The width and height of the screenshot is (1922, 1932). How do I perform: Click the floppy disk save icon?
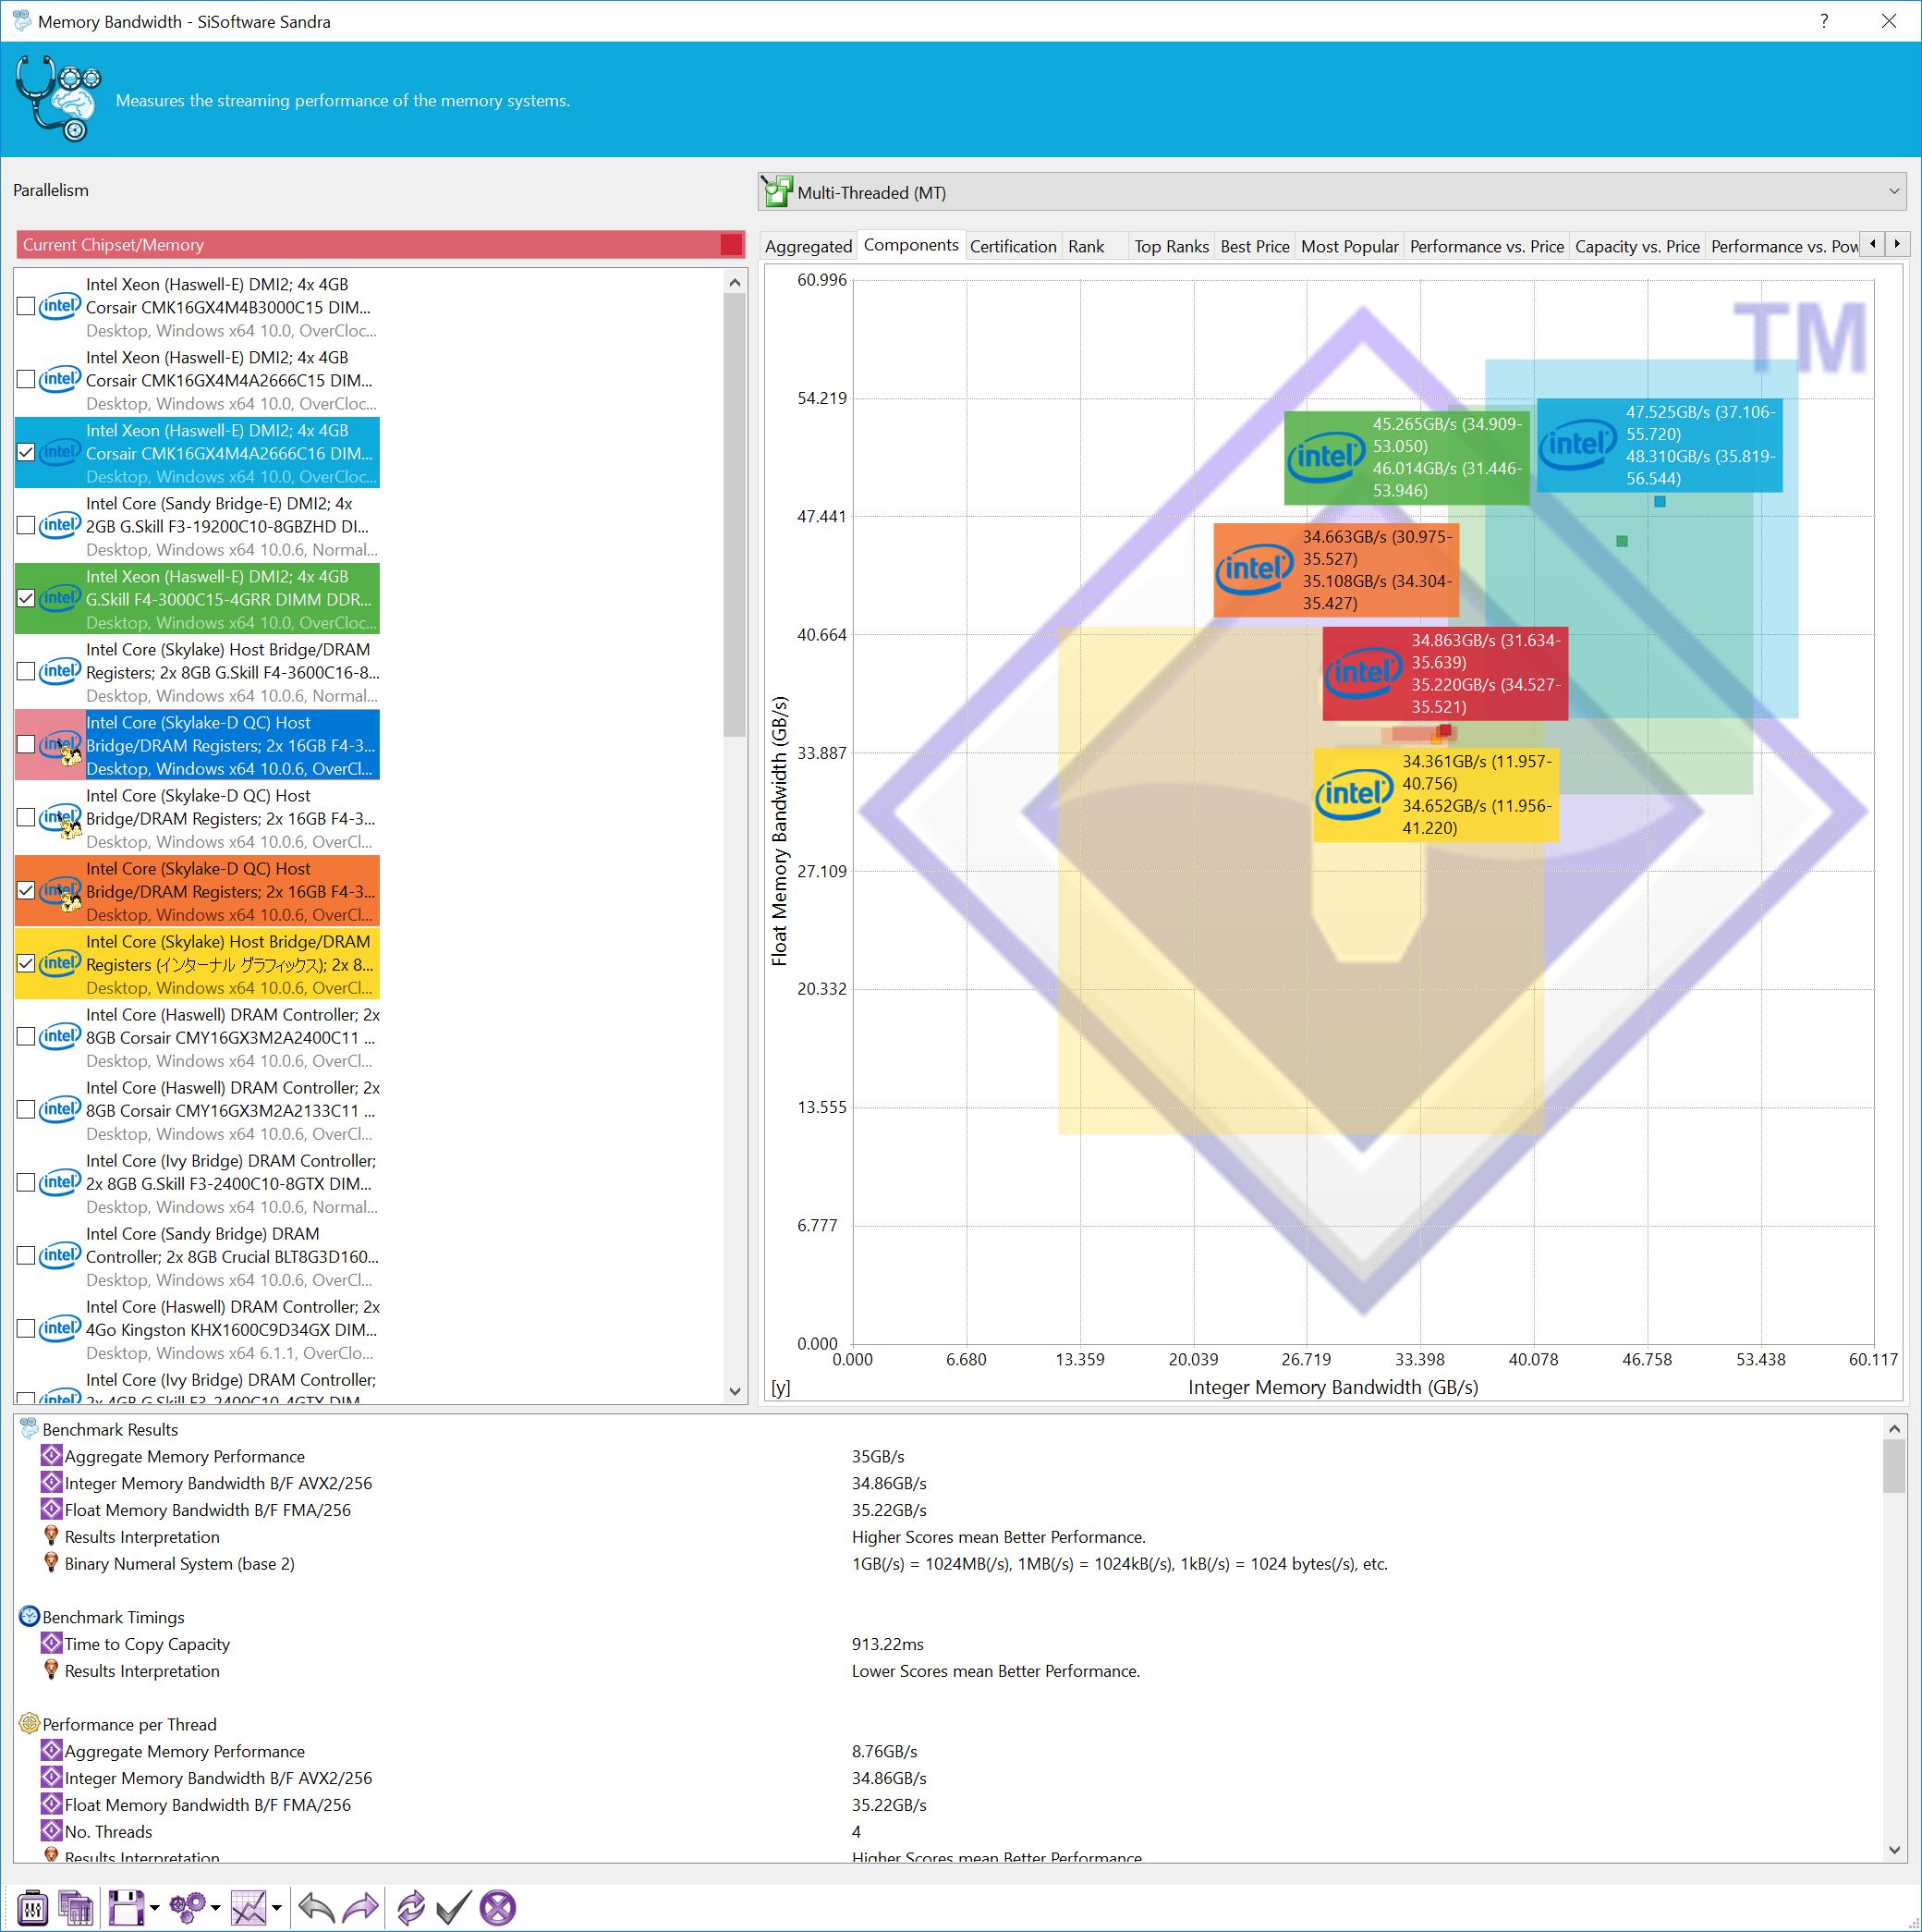point(126,1908)
